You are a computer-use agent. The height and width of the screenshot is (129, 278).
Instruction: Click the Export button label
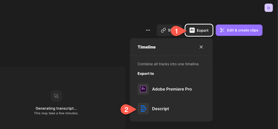pos(202,30)
